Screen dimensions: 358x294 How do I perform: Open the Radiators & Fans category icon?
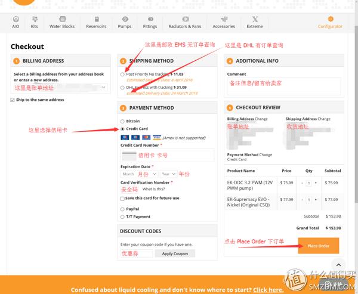[x=185, y=19]
